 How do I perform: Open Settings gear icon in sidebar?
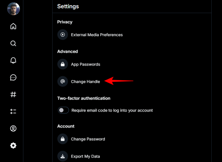(13, 146)
